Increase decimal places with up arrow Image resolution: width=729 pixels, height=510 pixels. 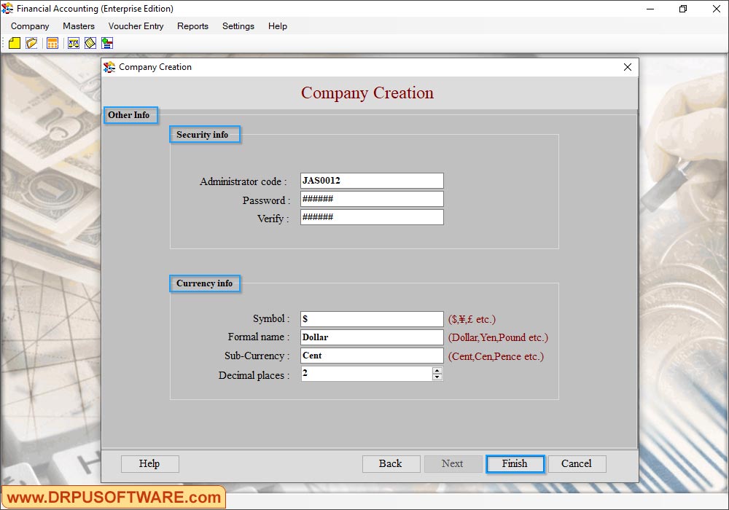pyautogui.click(x=437, y=370)
